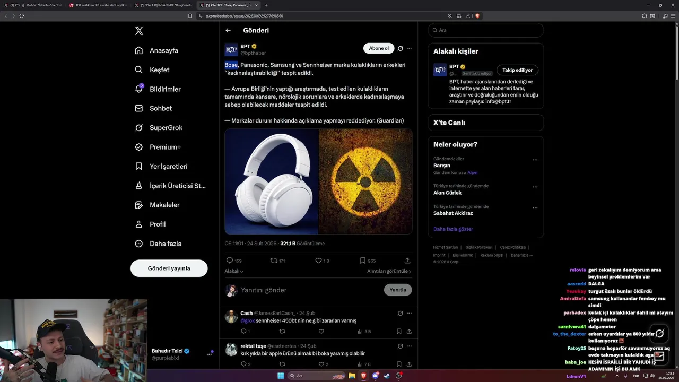The height and width of the screenshot is (382, 679).
Task: Open radiation symbol image in post
Action: point(365,181)
